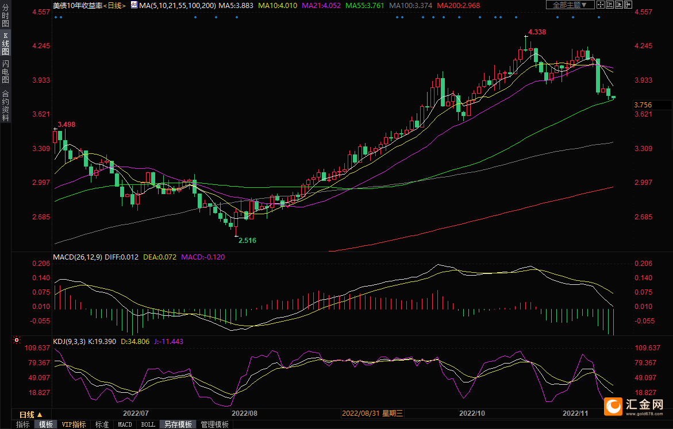Click the 2.516 low price label

click(247, 240)
